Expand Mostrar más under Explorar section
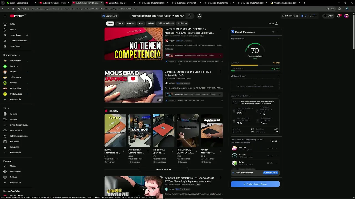Screen dimensions: 355x199 click(15, 183)
